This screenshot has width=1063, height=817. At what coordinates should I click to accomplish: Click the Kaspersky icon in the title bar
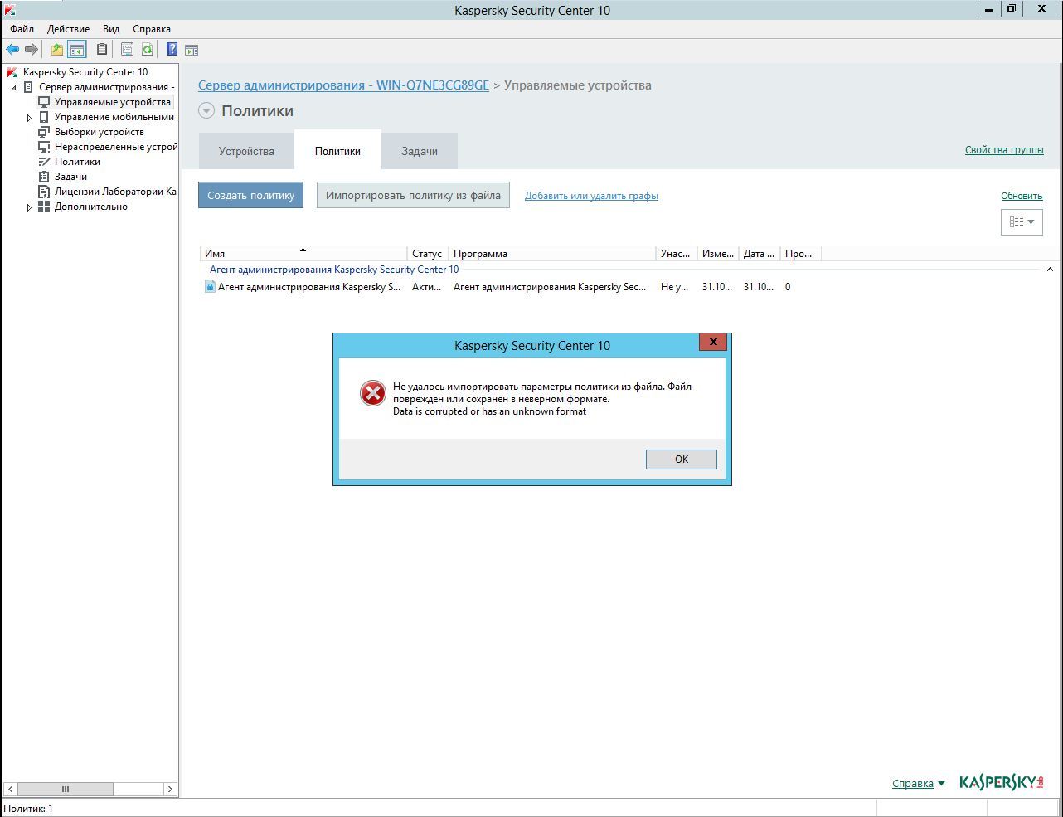pyautogui.click(x=9, y=9)
